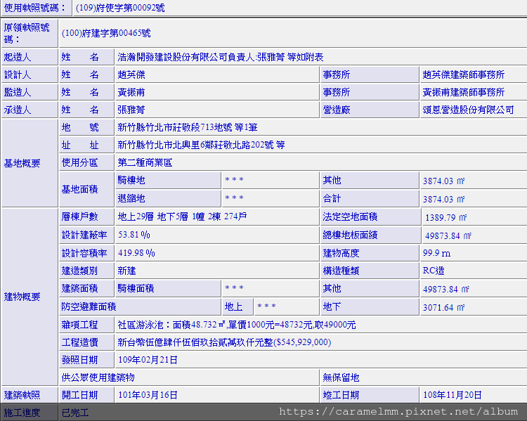The width and height of the screenshot is (527, 421).
Task: Click the 供公眾使用建築物 cell
Action: [x=189, y=377]
